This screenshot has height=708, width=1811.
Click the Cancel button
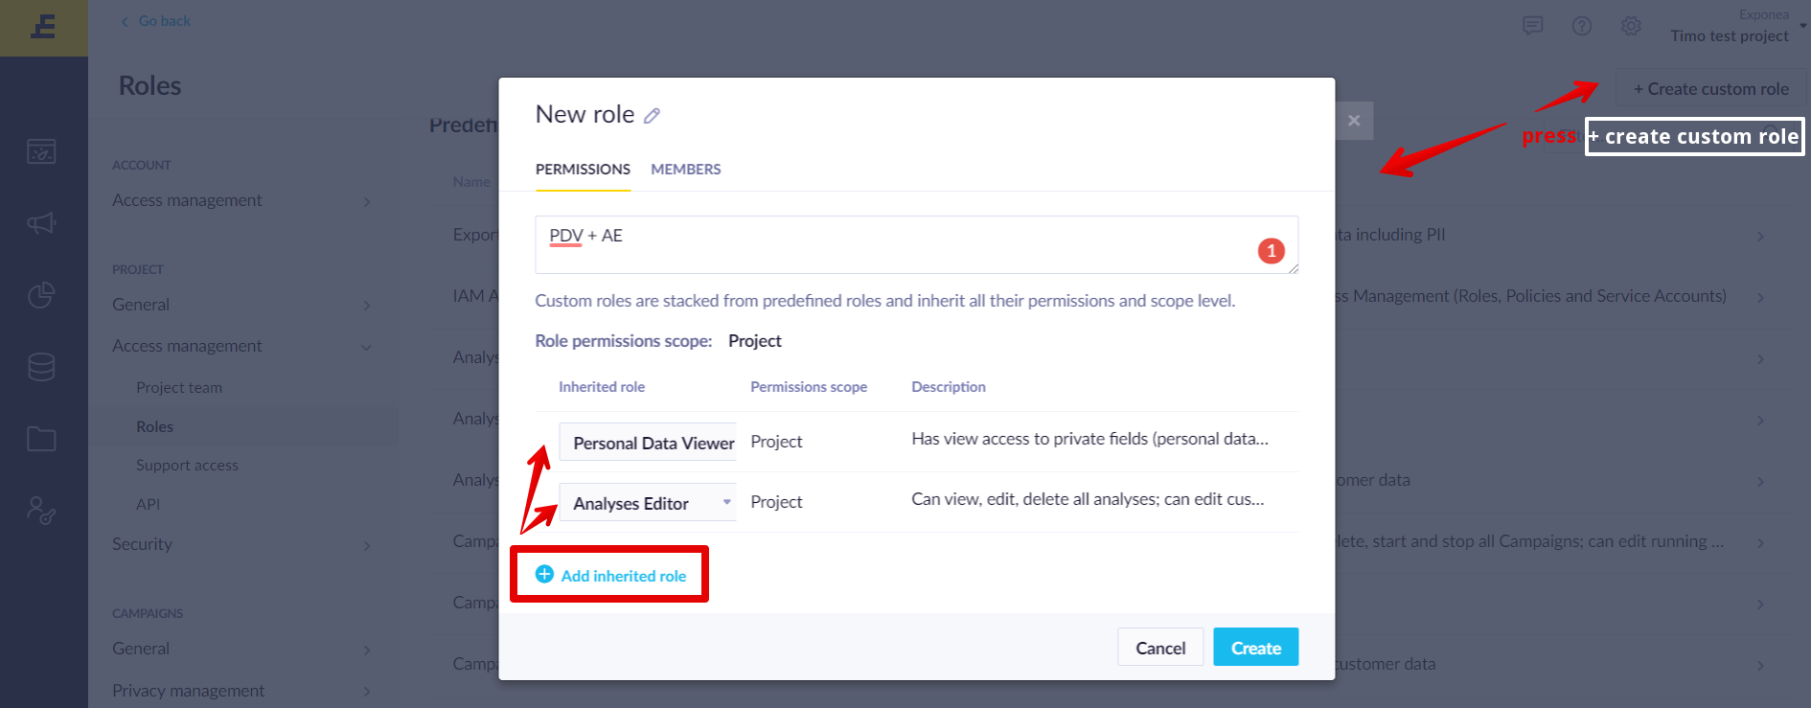[1160, 648]
